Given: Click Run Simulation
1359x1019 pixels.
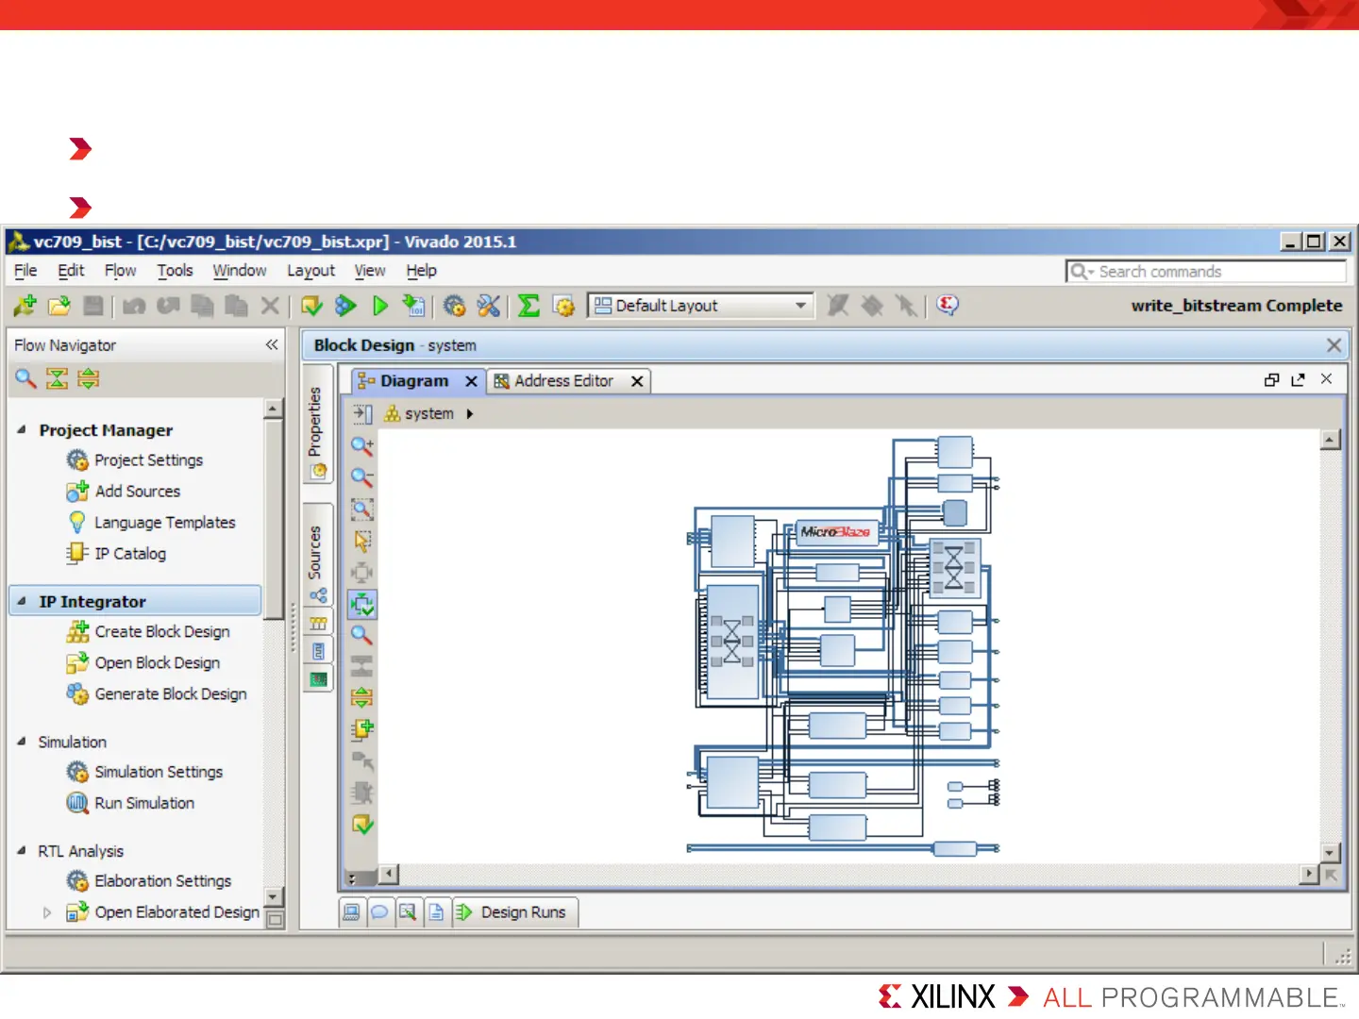Looking at the screenshot, I should click(x=144, y=803).
